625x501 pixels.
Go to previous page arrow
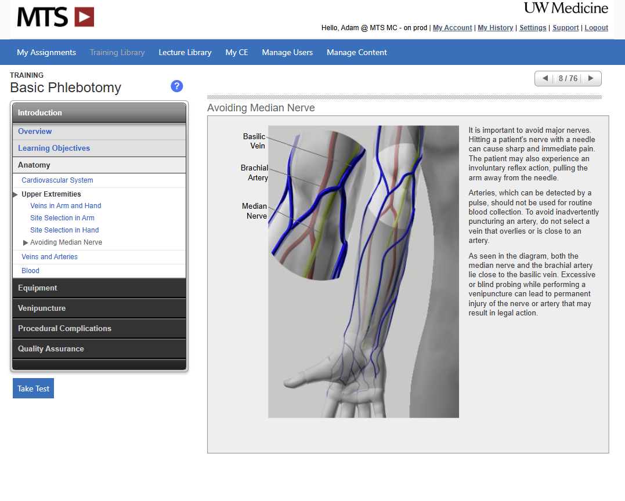coord(545,78)
